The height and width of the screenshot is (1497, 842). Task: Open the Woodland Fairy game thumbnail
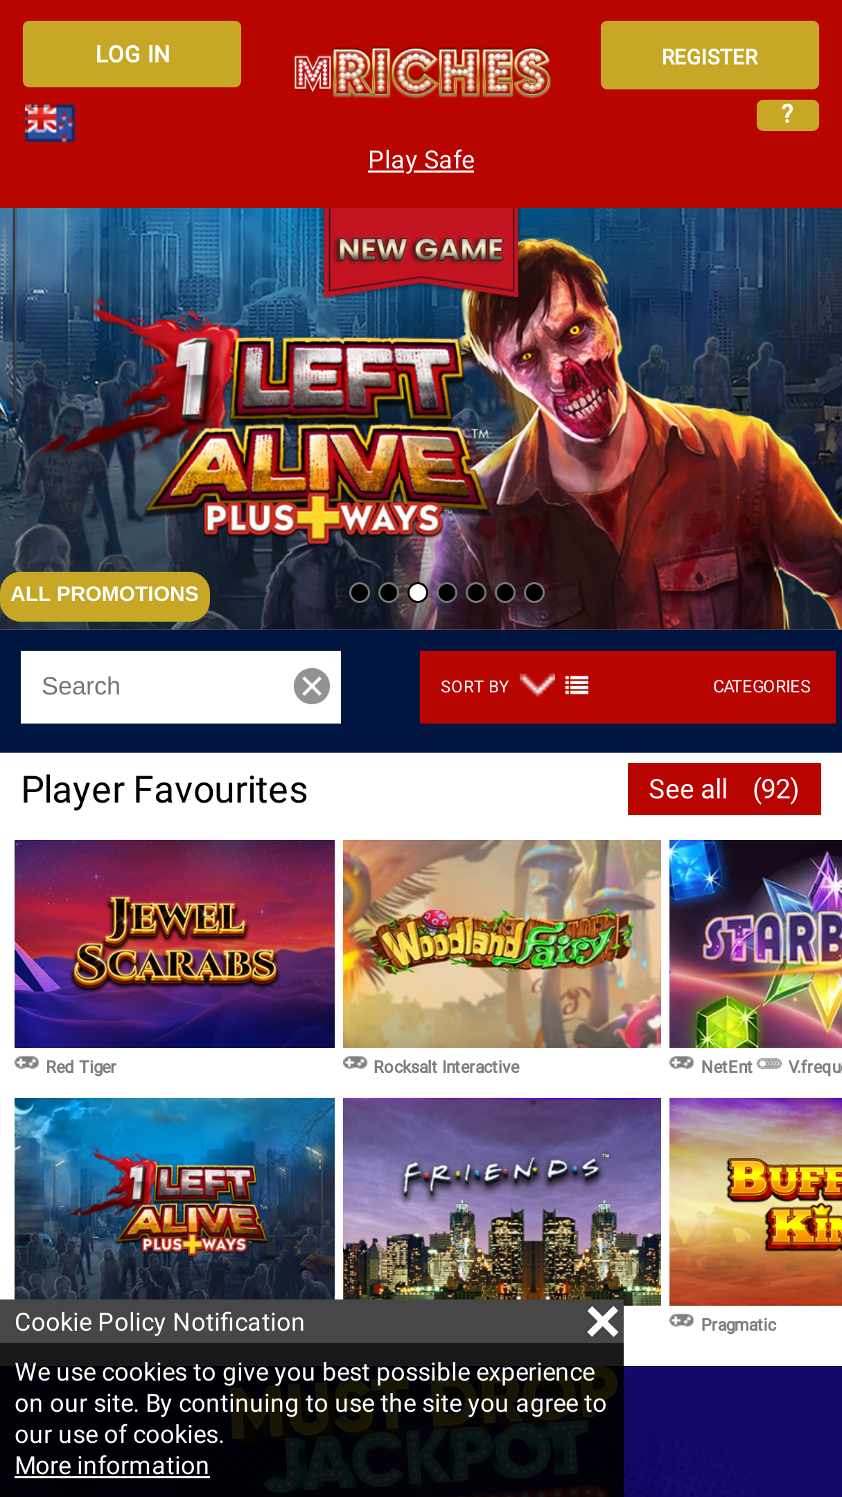[x=502, y=944]
